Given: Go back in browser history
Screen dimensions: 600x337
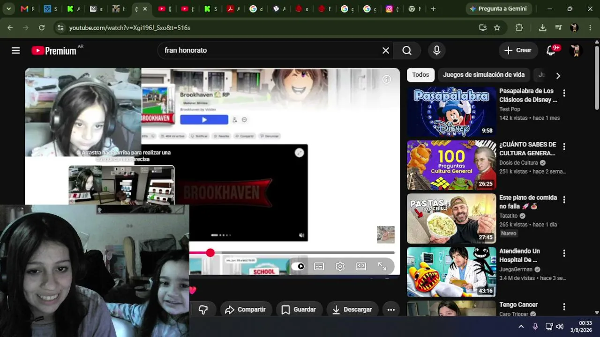Looking at the screenshot, I should tap(10, 28).
